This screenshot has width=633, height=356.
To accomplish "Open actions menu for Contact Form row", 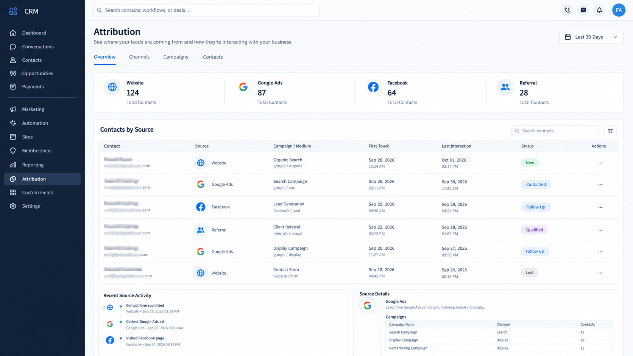I will point(600,273).
